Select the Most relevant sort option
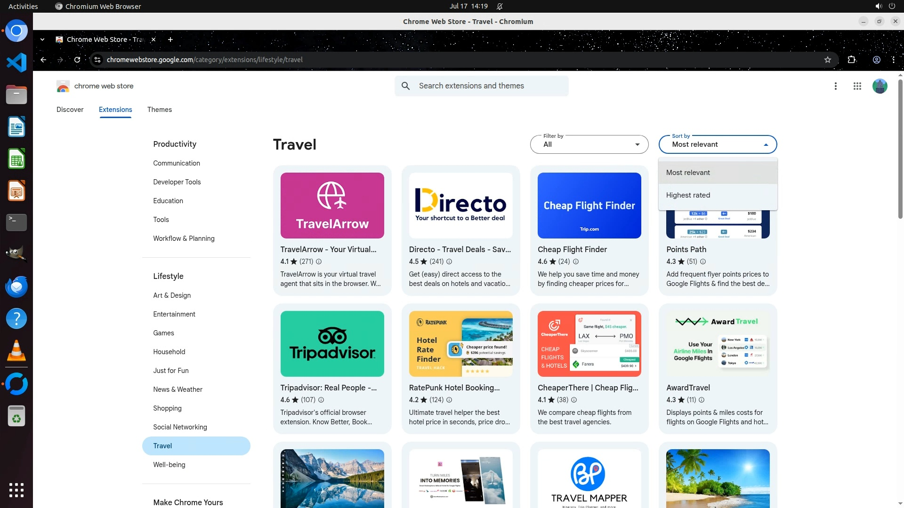Image resolution: width=904 pixels, height=508 pixels. (x=688, y=173)
